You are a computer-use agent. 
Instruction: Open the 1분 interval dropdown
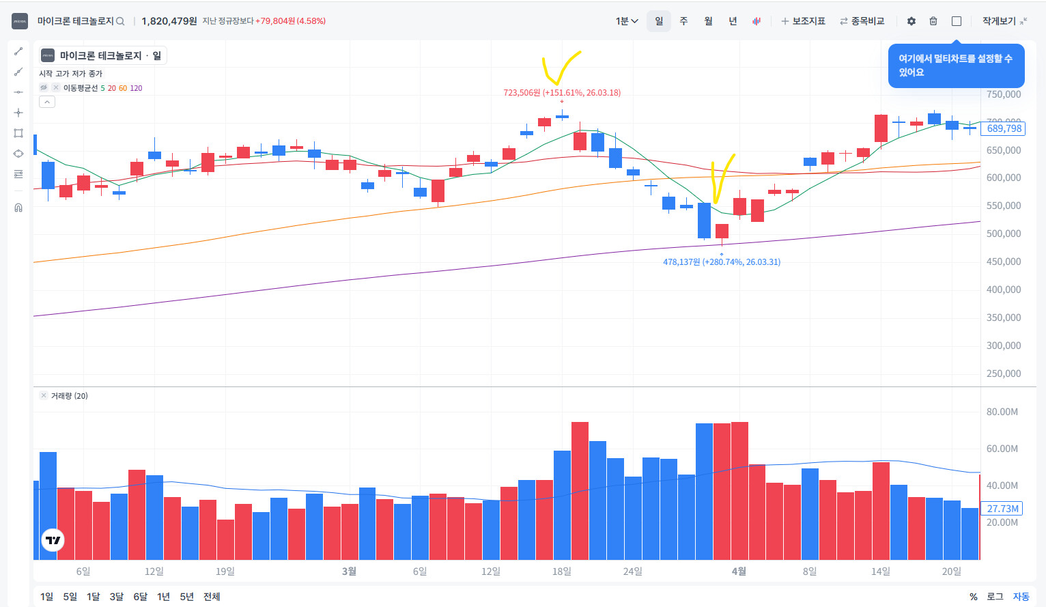(x=627, y=21)
